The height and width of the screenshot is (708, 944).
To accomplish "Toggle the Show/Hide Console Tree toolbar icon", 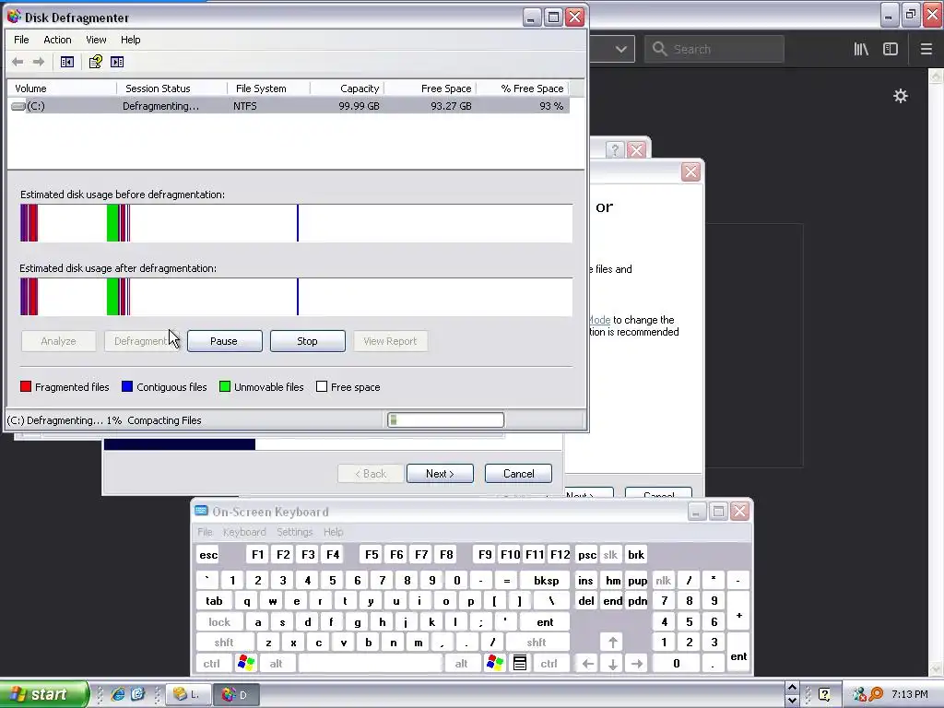I will 66,62.
